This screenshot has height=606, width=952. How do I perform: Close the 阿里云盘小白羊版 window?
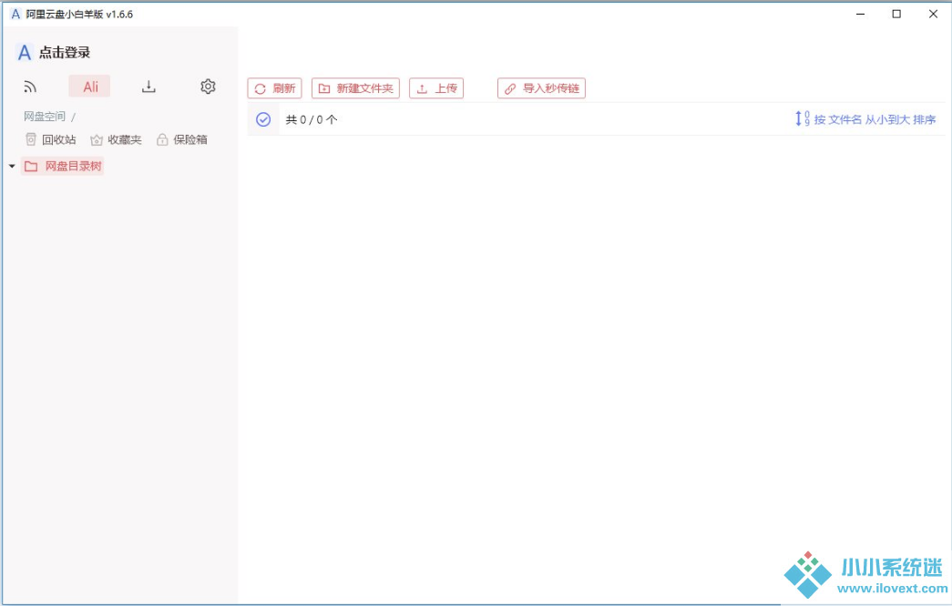(933, 14)
